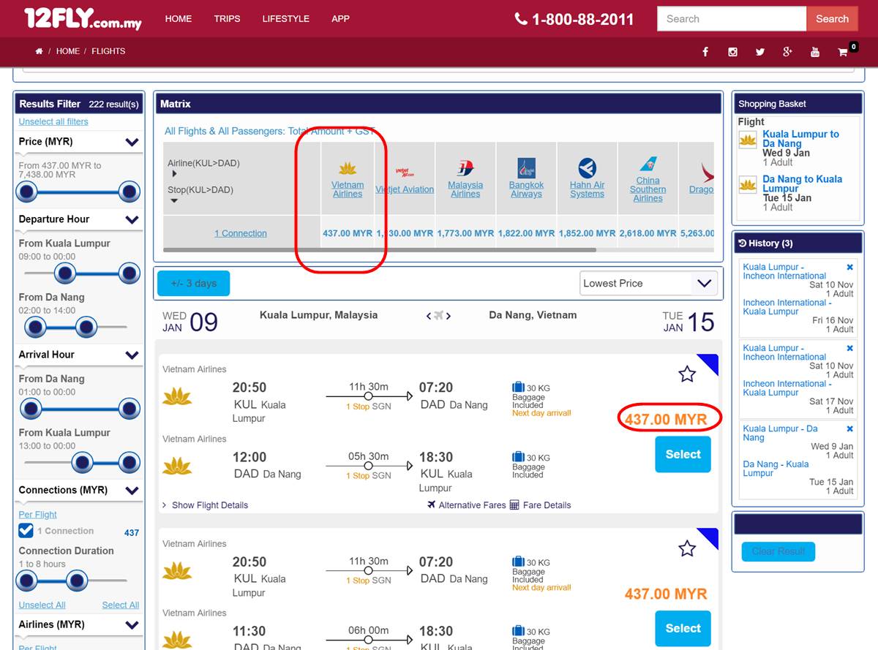
Task: Click the Price slider minimum handle
Action: (27, 193)
